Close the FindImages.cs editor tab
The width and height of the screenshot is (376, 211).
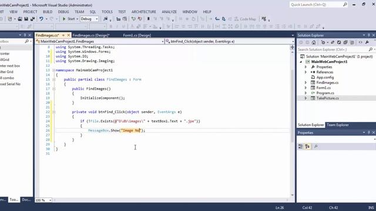pyautogui.click(x=68, y=35)
